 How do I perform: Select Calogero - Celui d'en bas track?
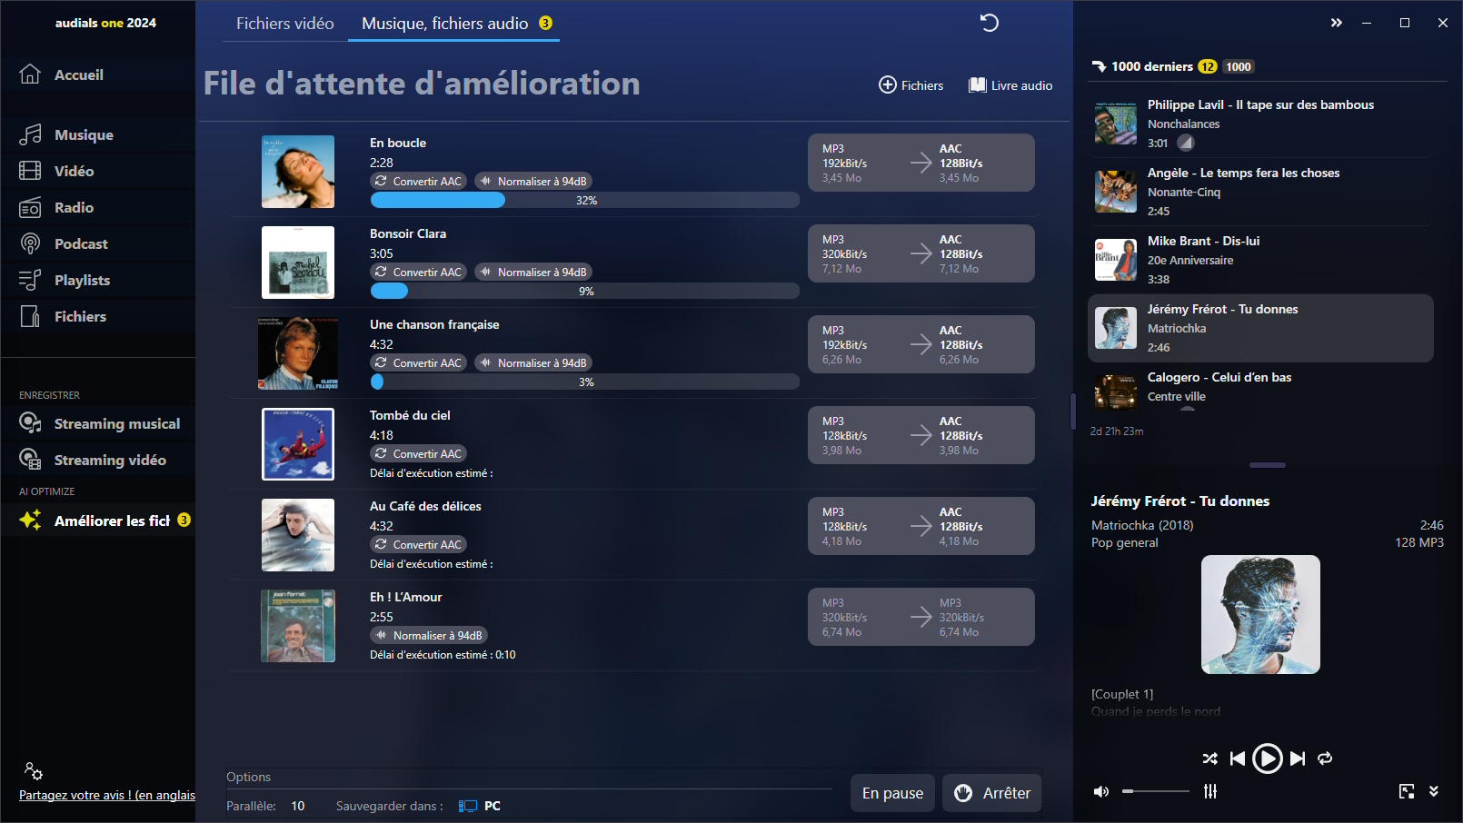(x=1260, y=389)
